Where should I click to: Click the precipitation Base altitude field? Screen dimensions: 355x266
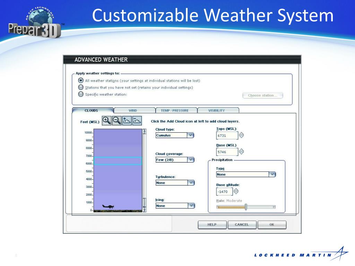tap(224, 191)
